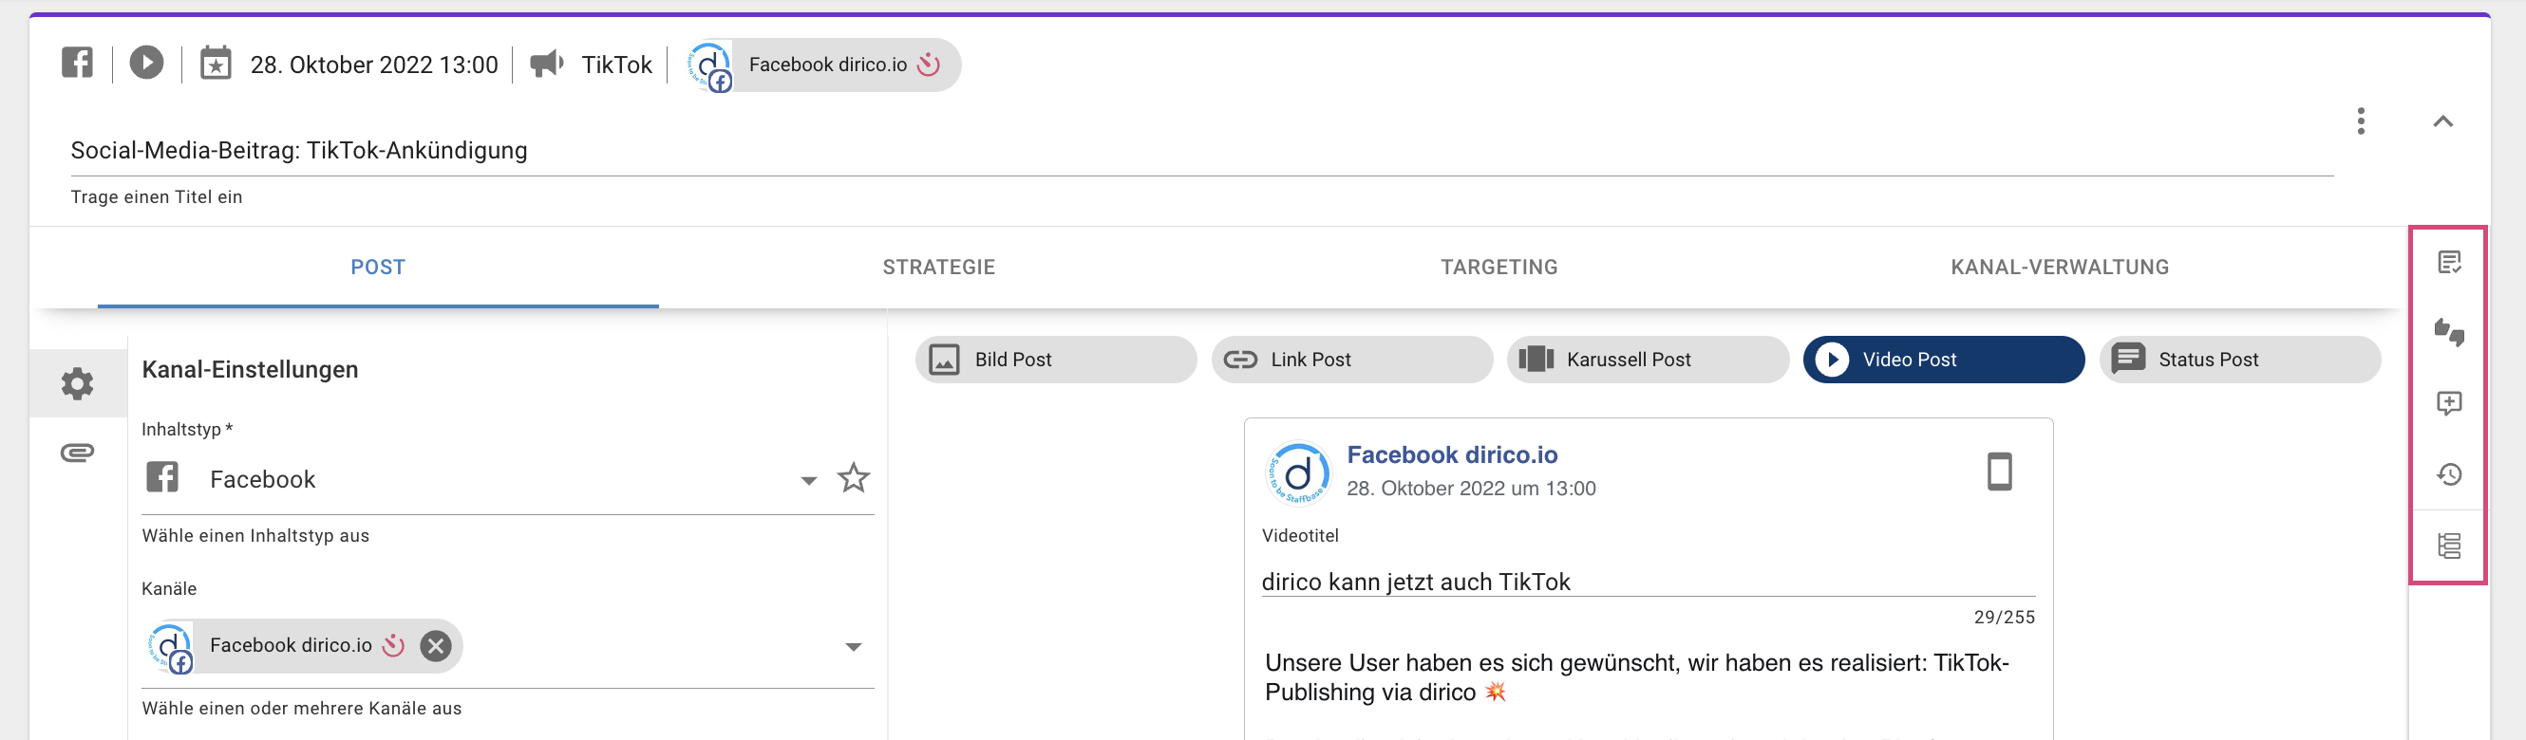
Task: Click post text starting Unsere User haben
Action: point(1635,677)
